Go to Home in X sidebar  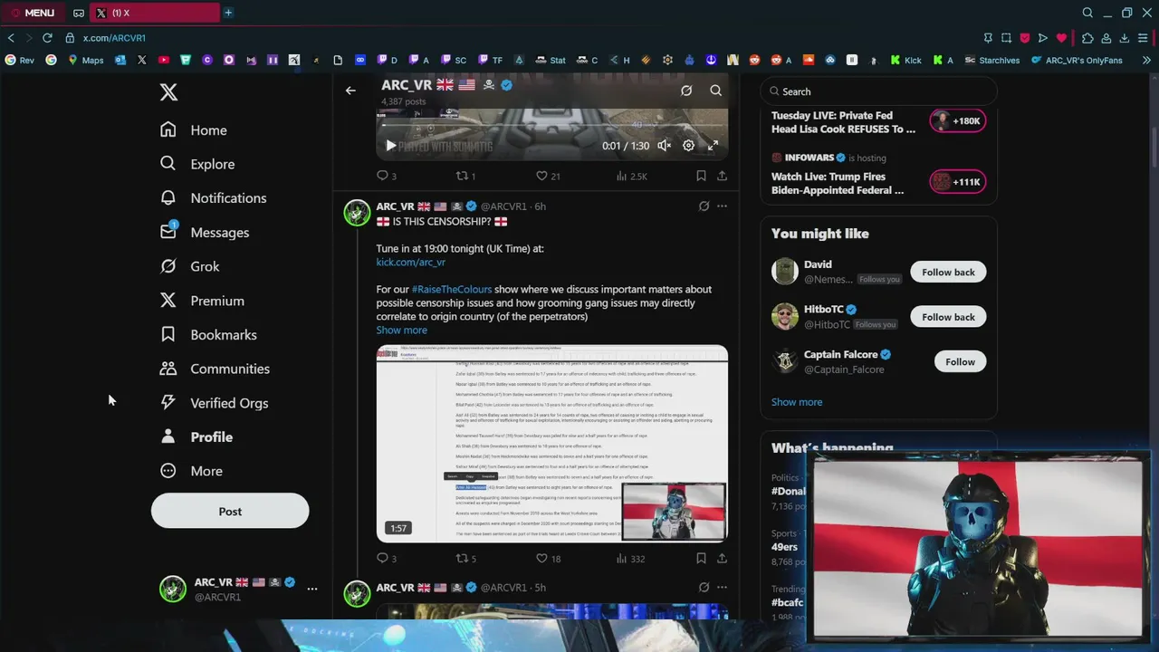tap(194, 130)
